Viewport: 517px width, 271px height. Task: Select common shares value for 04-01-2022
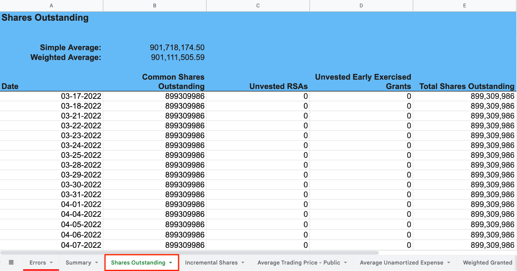155,204
